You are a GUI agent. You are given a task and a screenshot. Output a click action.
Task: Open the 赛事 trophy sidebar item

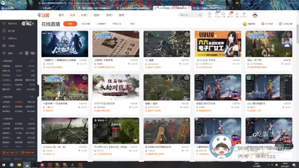pos(10,53)
